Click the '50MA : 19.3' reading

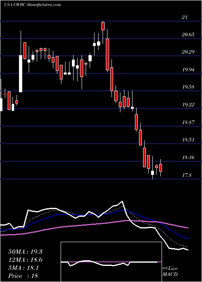[25, 252]
